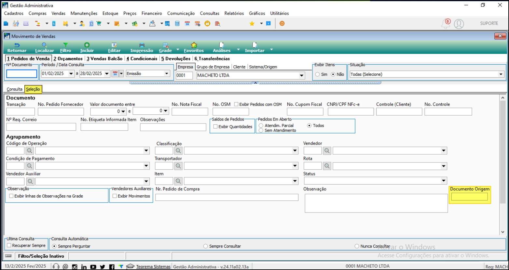Click the Instagram icon in status bar

point(75,267)
